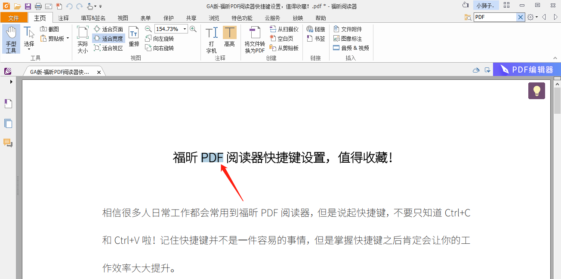Viewport: 561px width, 279px height.
Task: Open the customize quick access toolbar arrow
Action: (101, 6)
